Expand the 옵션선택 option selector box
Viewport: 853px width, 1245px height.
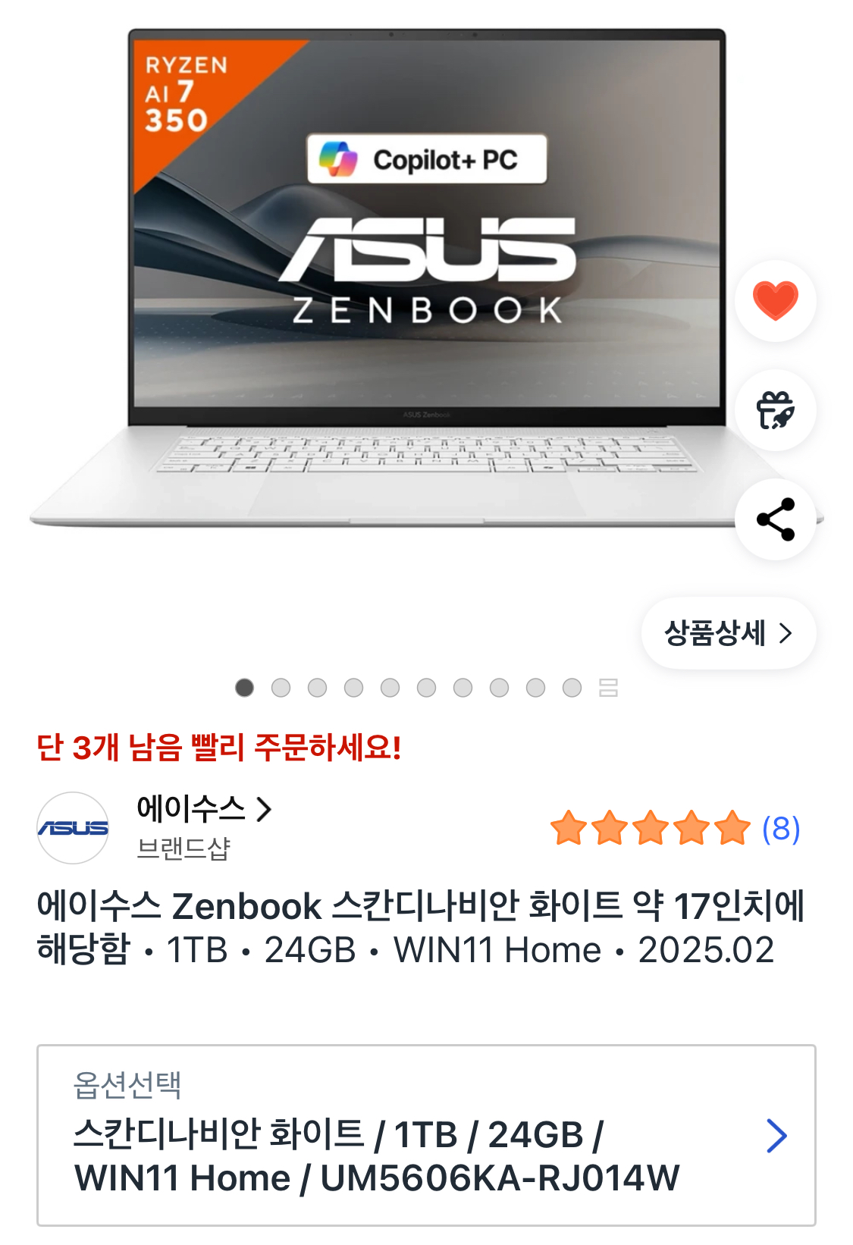coord(426,1135)
